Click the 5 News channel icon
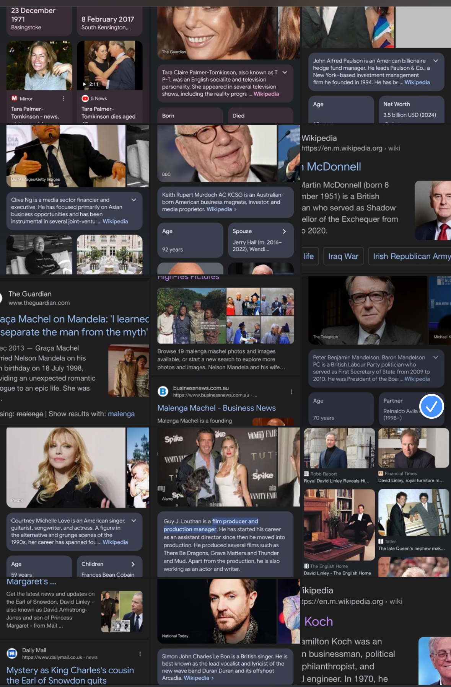This screenshot has height=687, width=451. tap(85, 98)
